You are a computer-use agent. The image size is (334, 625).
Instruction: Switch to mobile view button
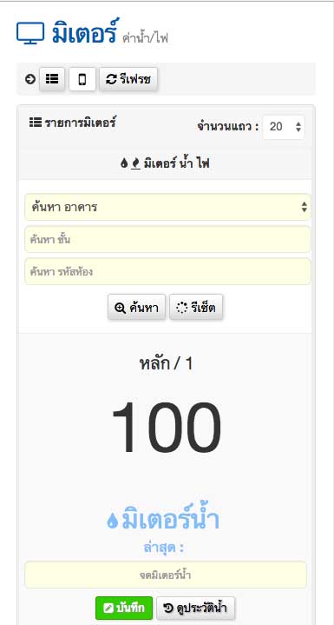pos(82,79)
